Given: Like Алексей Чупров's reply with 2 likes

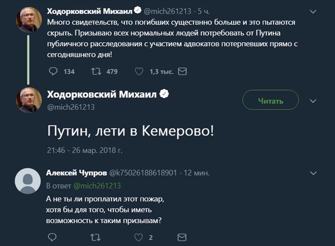Looking at the screenshot, I should tap(138, 237).
